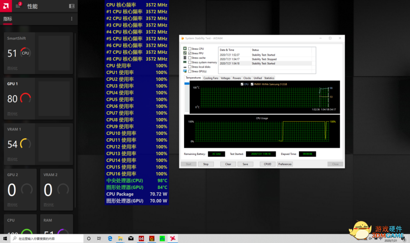Screen dimensions: 410x243
Task: Click the Preferences button
Action: point(285,164)
